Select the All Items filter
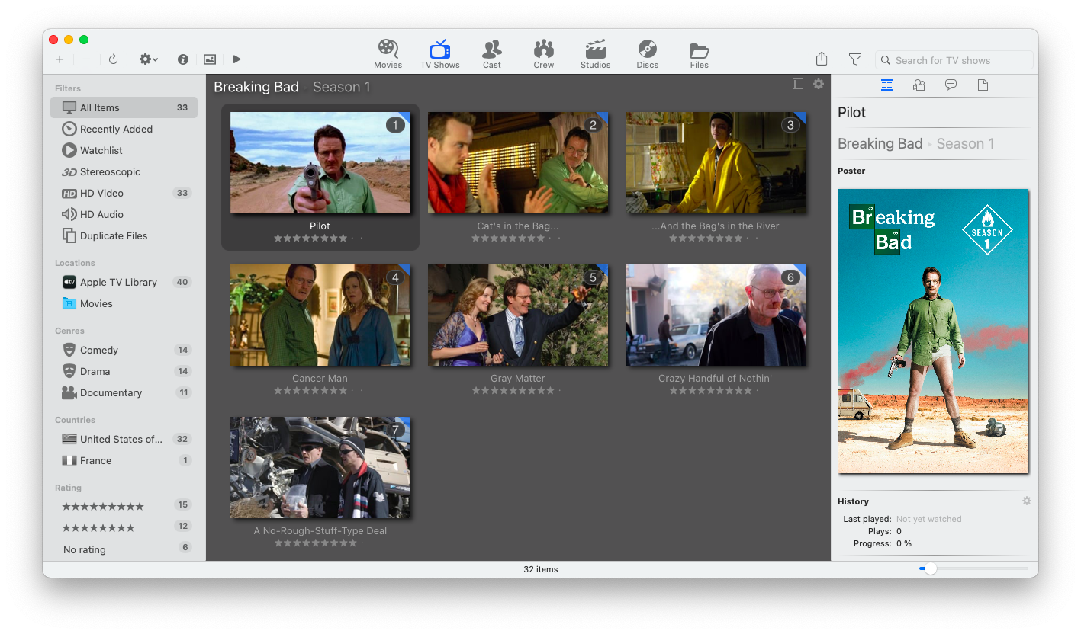 tap(124, 107)
